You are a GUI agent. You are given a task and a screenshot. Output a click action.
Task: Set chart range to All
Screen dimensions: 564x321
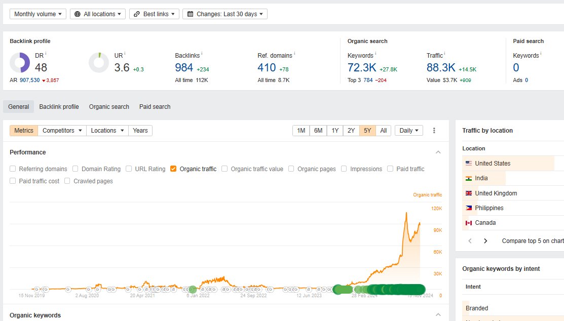point(384,131)
